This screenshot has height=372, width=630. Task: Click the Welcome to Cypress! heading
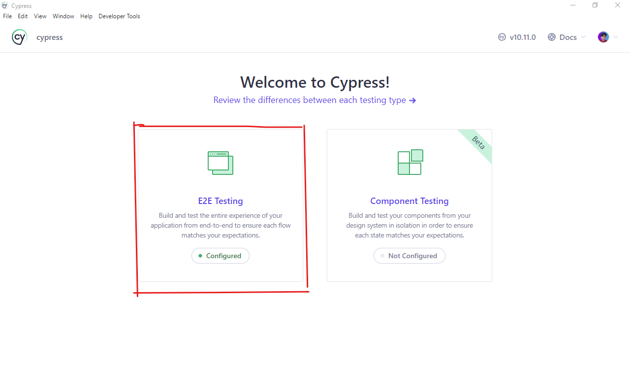pyautogui.click(x=315, y=82)
